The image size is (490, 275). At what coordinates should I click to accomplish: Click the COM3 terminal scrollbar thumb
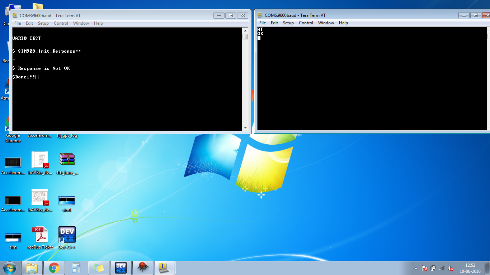245,36
